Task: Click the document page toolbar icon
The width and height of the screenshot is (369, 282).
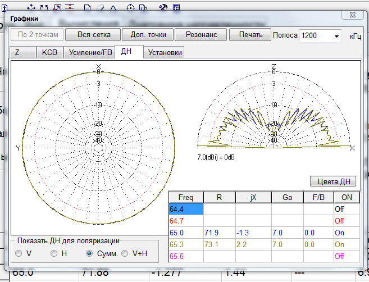Action: pyautogui.click(x=87, y=8)
